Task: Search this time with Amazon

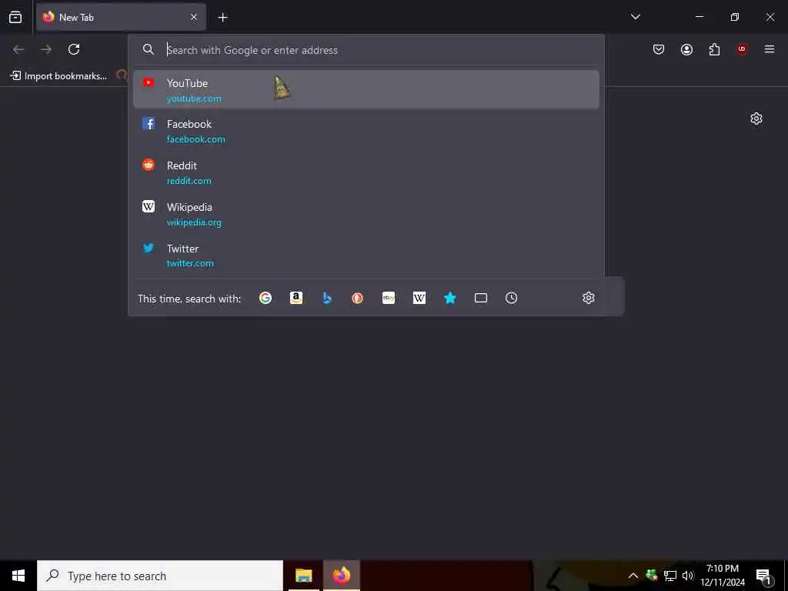Action: 296,298
